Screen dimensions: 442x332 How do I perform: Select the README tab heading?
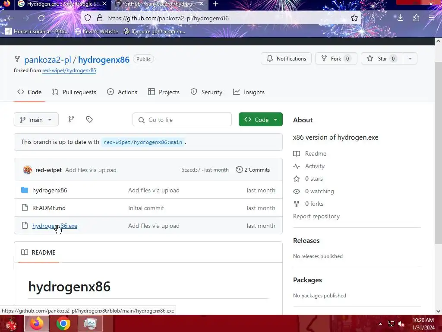(38, 252)
